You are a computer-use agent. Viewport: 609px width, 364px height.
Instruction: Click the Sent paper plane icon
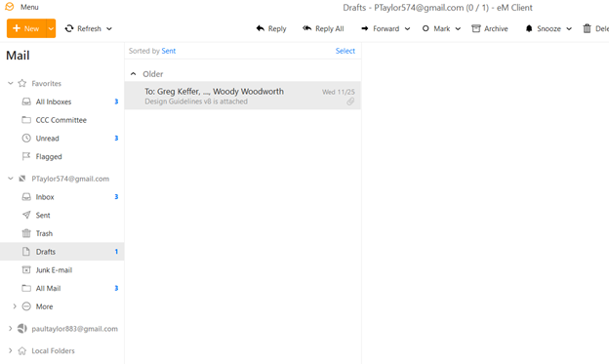click(x=26, y=215)
